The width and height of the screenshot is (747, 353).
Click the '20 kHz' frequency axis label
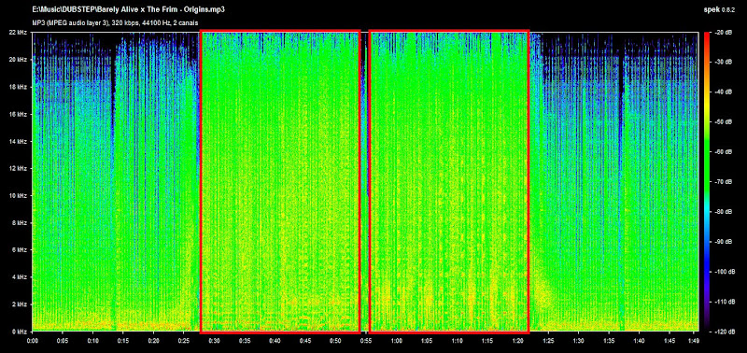[19, 60]
